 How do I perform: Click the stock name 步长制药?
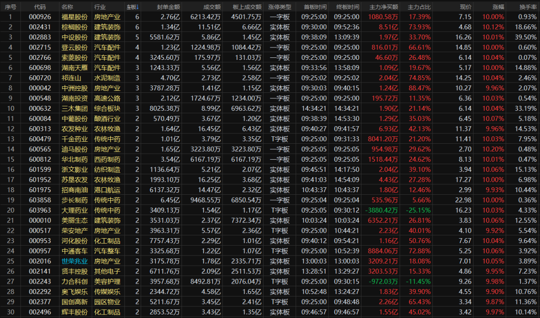coord(74,200)
